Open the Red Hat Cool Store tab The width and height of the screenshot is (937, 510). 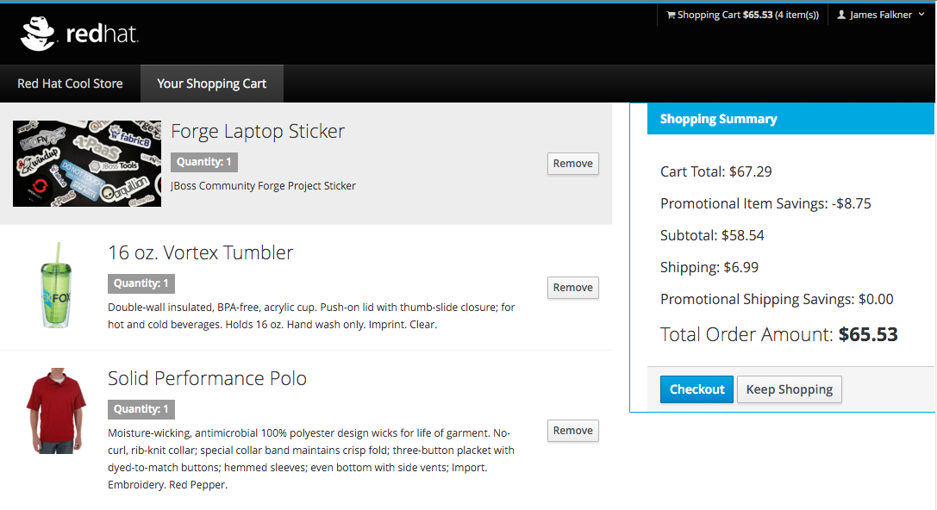(x=70, y=84)
